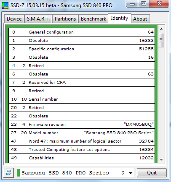Click the Obsolete row at word 22
Image resolution: width=171 pixels, height=182 pixels.
click(82, 116)
